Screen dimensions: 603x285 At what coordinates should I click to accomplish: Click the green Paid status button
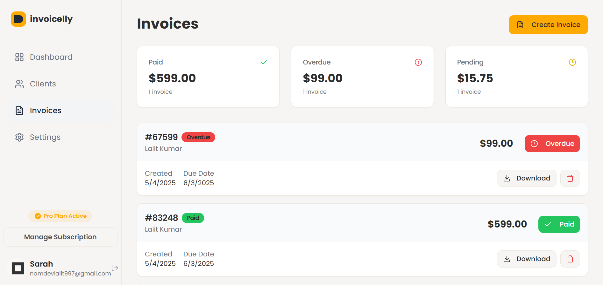tap(559, 224)
